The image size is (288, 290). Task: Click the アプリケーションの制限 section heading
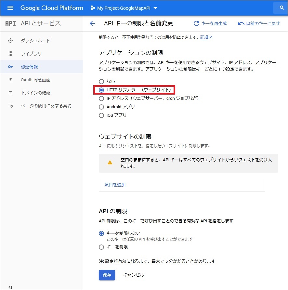click(131, 53)
